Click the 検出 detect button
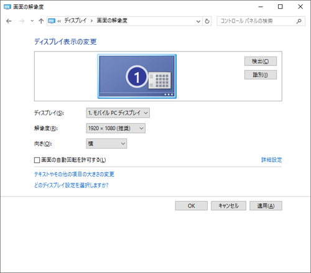311x273 pixels. click(261, 62)
